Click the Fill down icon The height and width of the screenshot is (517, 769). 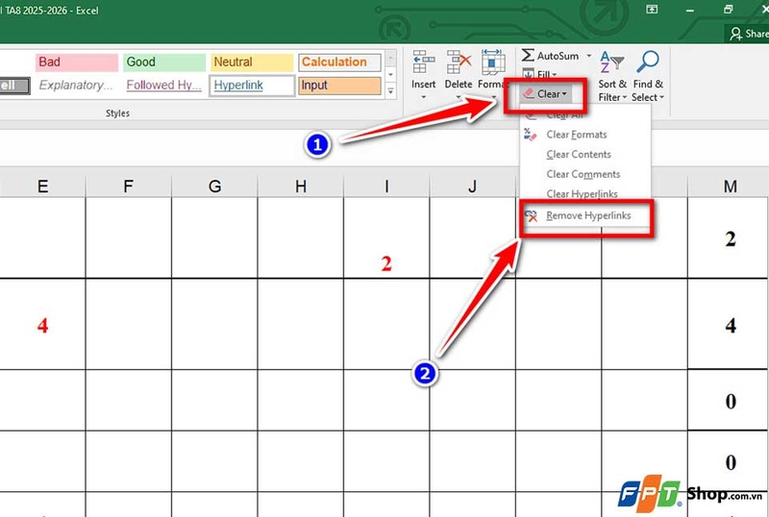[x=528, y=75]
